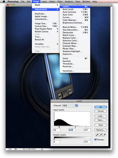Click the input shadows black slider
The width and height of the screenshot is (118, 158).
point(59,127)
